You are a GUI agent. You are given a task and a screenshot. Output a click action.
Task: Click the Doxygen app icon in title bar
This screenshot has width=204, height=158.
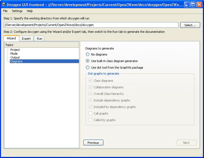click(4, 5)
